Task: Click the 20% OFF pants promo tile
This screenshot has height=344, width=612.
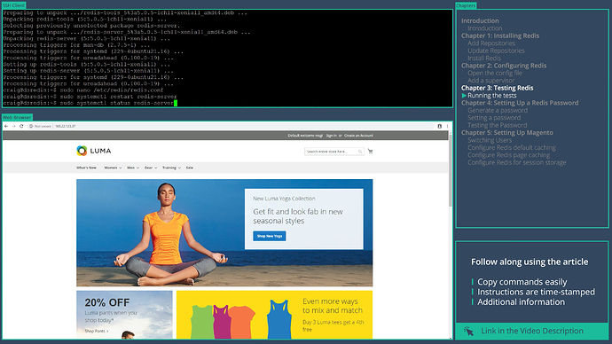Action: click(124, 315)
